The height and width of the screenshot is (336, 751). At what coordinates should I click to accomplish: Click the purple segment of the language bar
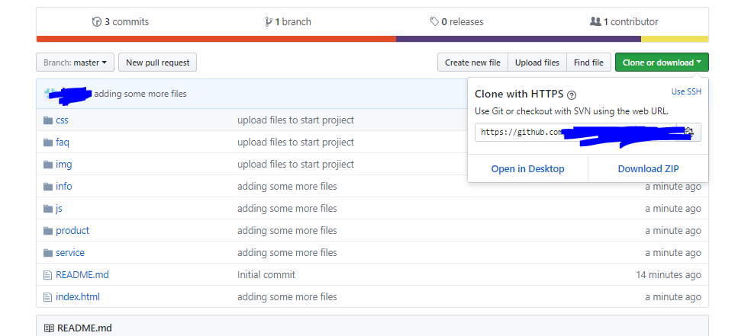click(518, 39)
